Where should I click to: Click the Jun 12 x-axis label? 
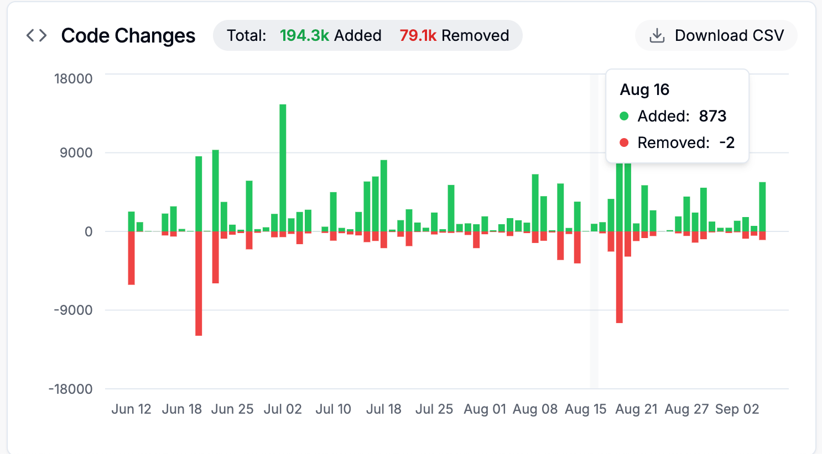[x=131, y=409]
